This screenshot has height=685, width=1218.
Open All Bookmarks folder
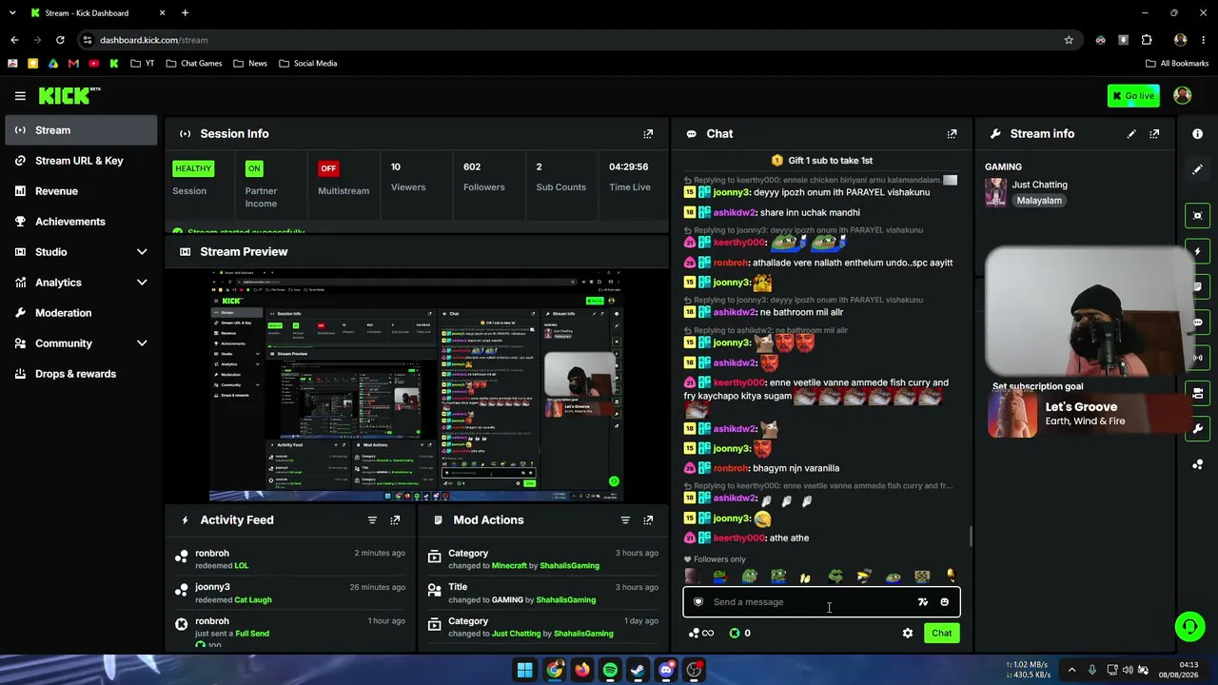click(1177, 64)
